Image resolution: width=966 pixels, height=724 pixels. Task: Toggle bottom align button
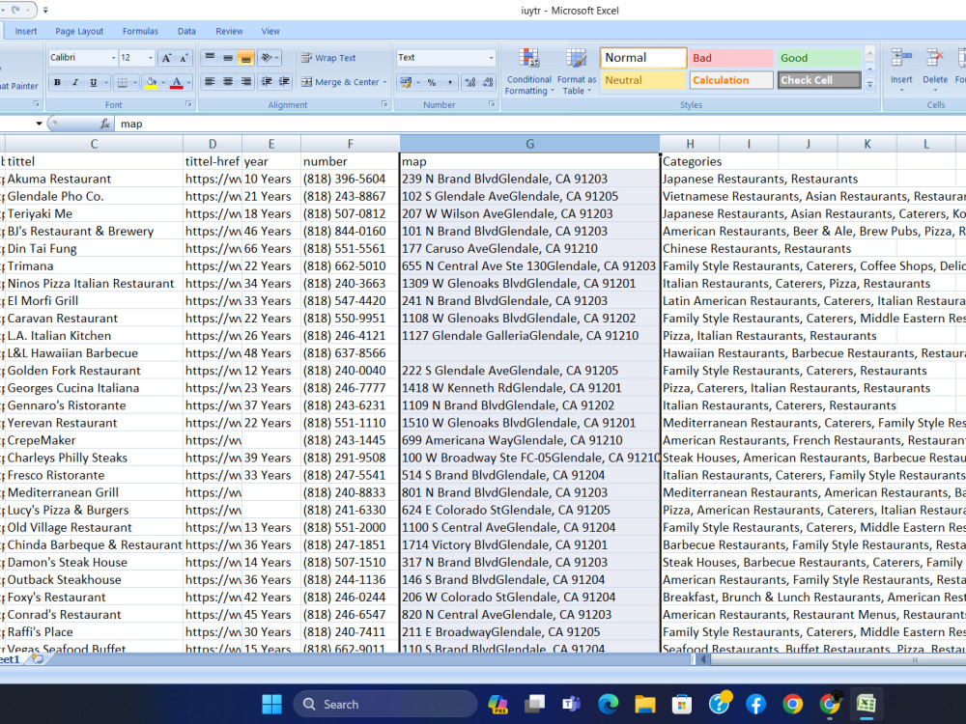point(245,58)
